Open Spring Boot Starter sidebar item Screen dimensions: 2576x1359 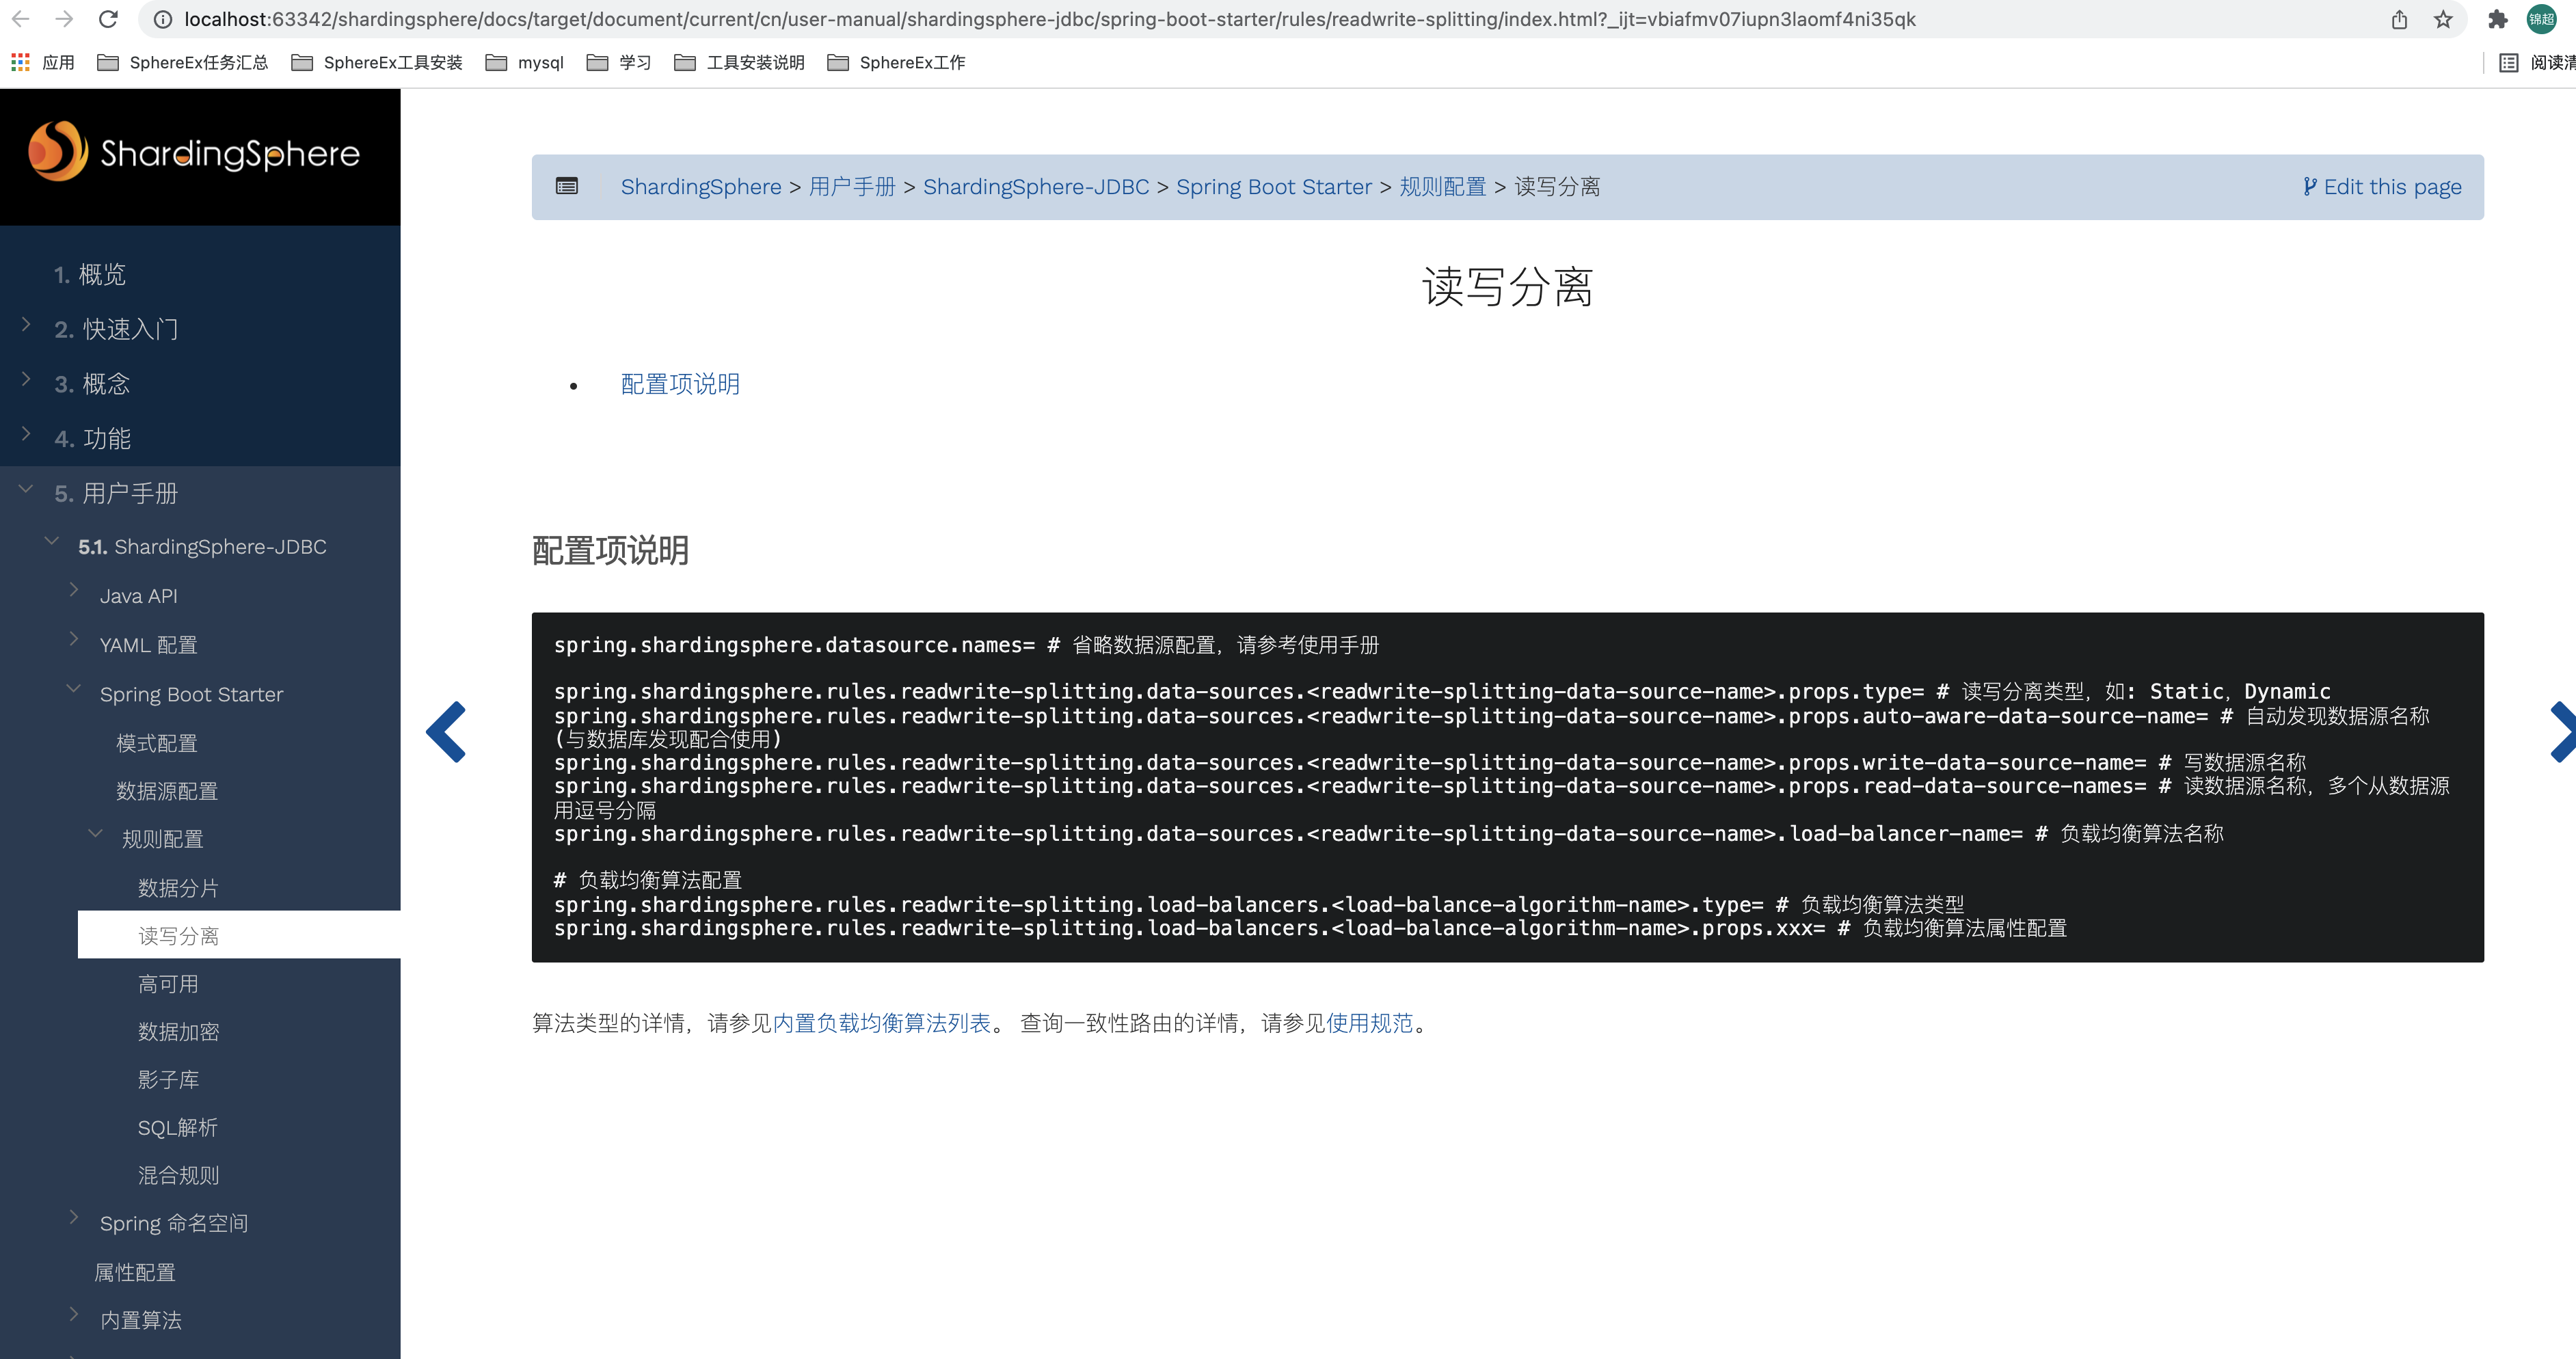pyautogui.click(x=192, y=694)
